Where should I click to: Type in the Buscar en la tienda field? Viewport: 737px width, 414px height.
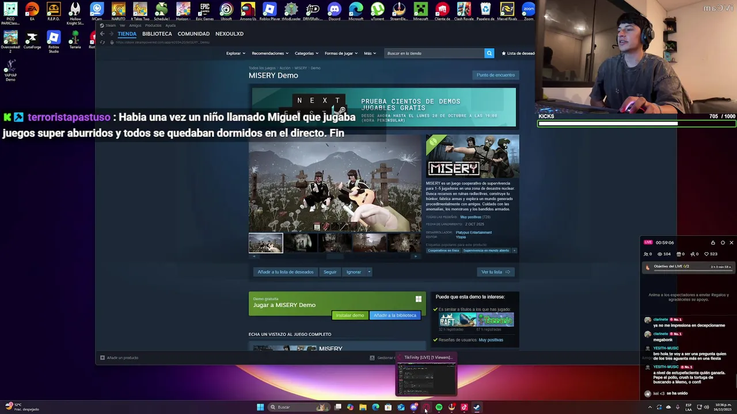(435, 53)
